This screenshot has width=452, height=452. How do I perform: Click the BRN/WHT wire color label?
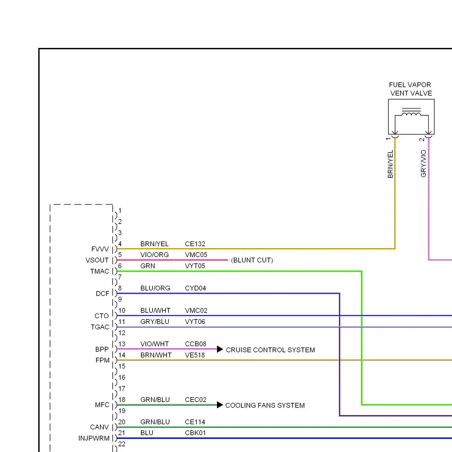click(x=156, y=355)
